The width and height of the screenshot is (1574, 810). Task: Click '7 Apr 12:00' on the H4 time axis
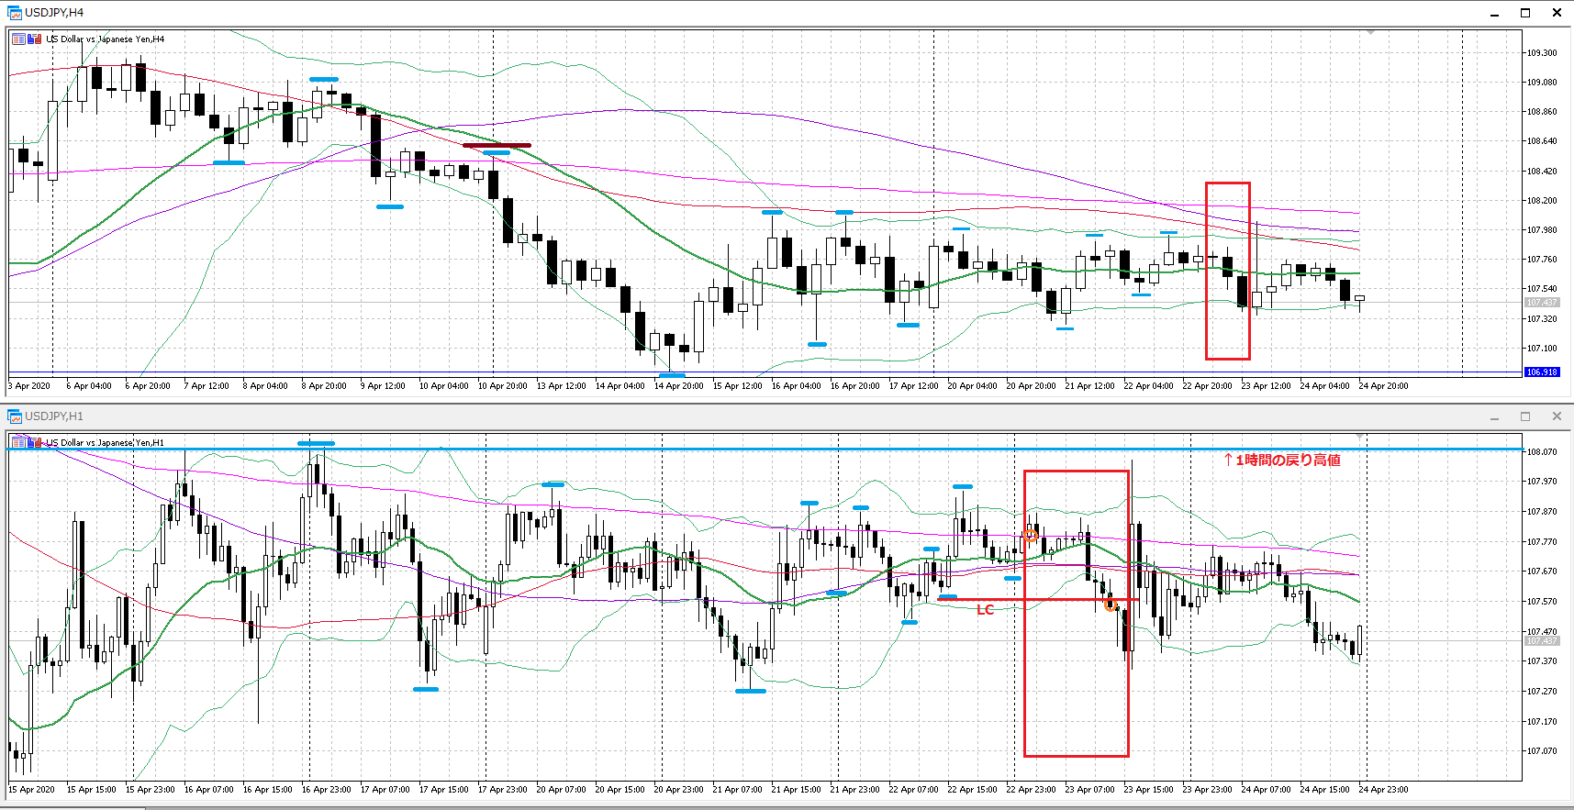[x=207, y=386]
